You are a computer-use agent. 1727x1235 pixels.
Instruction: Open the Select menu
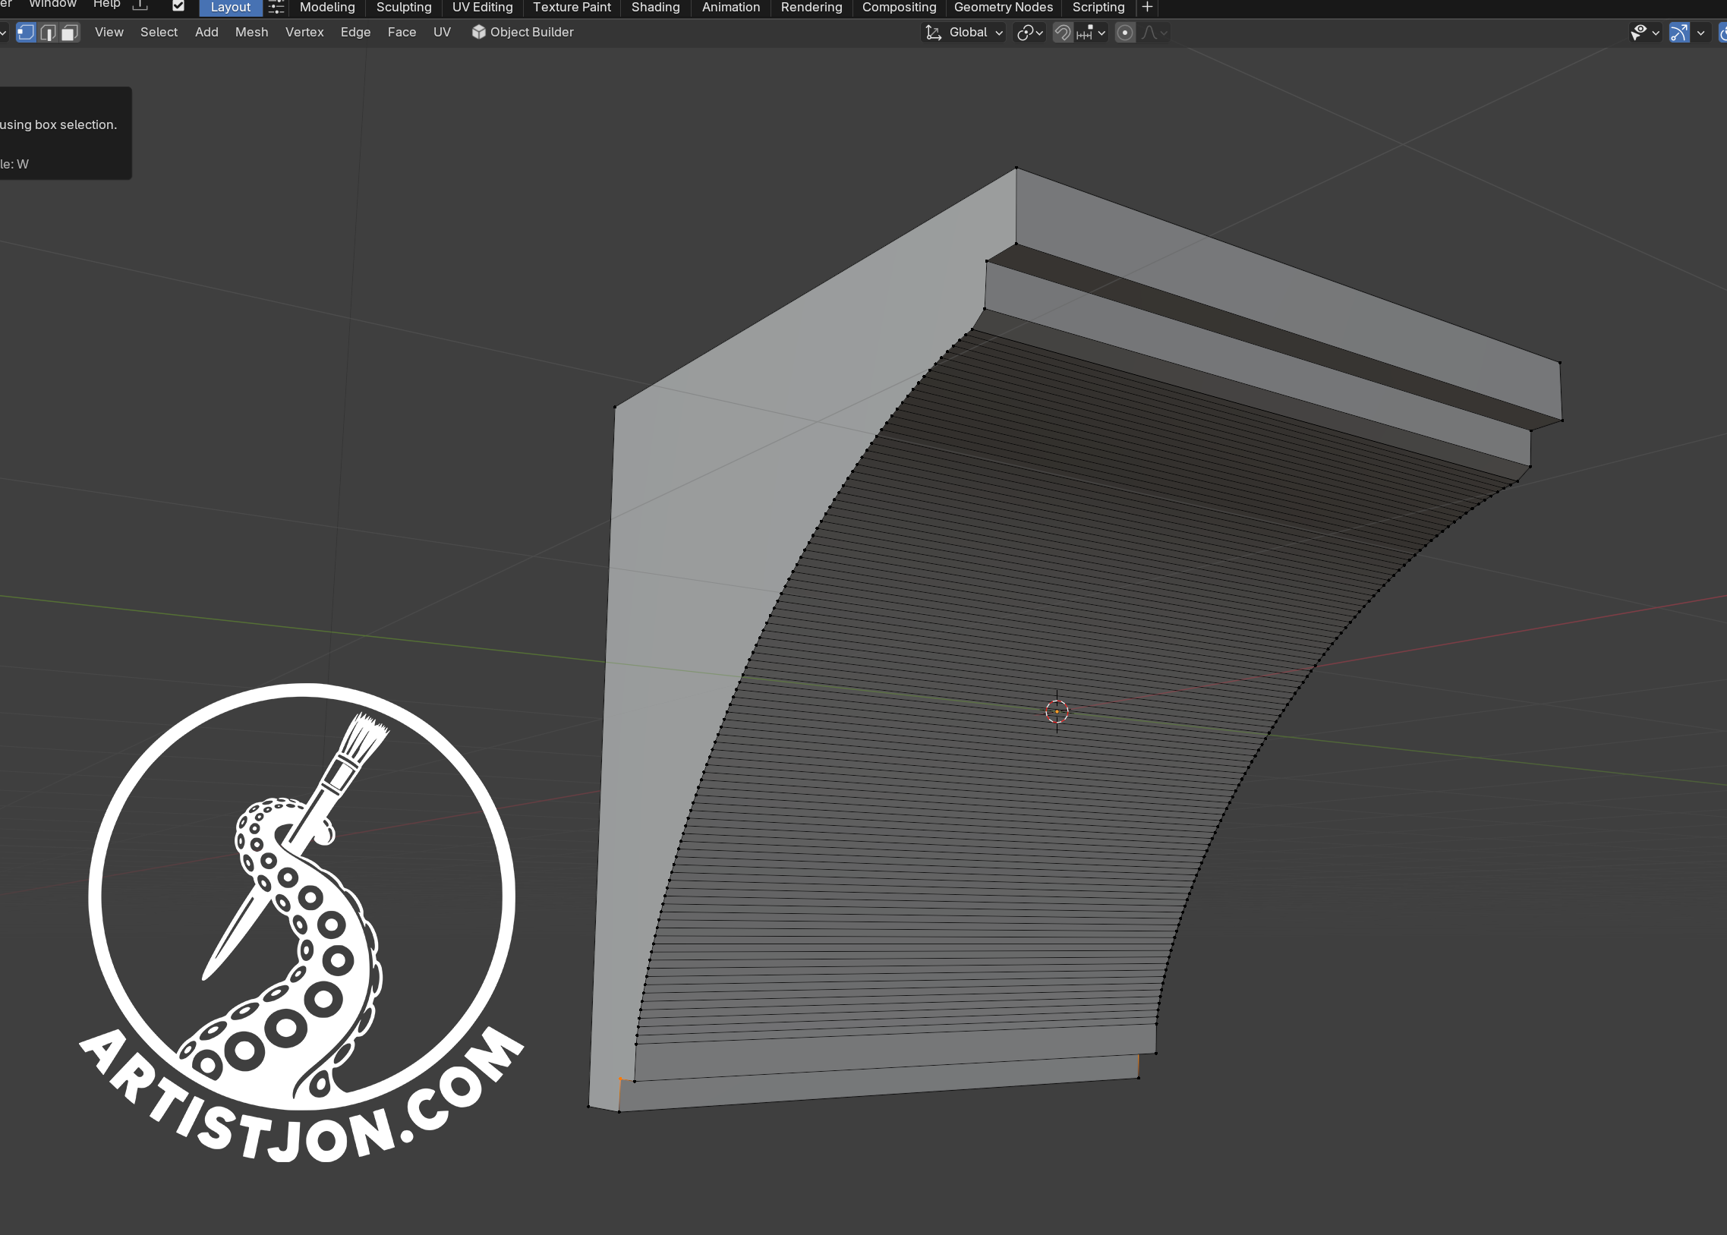[x=159, y=33]
